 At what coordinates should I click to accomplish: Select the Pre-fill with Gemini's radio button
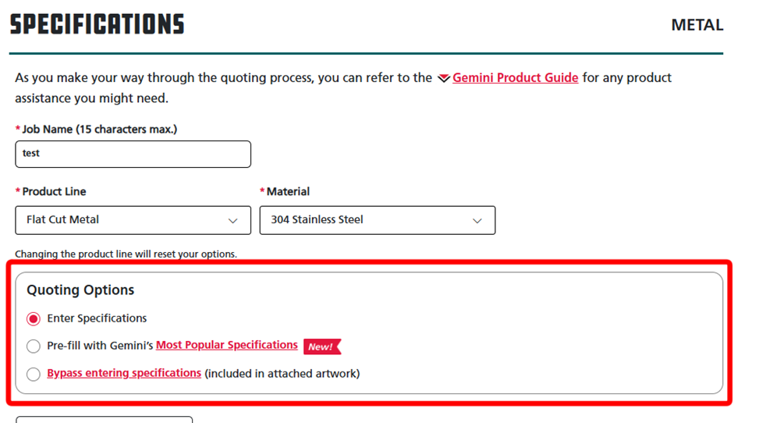click(34, 346)
